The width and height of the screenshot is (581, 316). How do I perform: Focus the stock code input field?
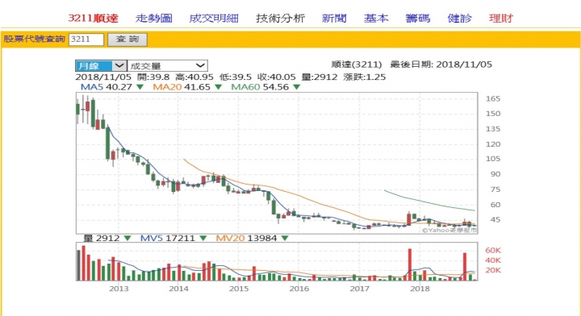86,39
